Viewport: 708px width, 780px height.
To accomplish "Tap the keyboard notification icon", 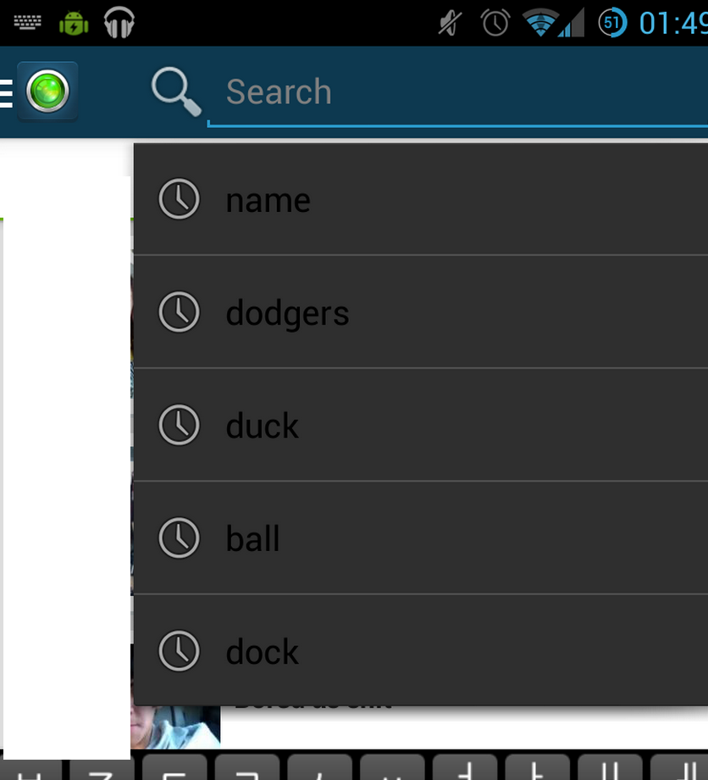I will [27, 22].
